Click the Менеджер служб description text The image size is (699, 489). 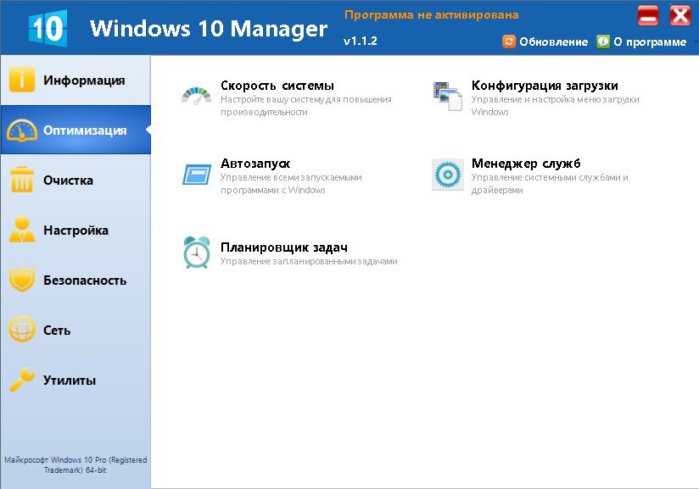(x=550, y=184)
